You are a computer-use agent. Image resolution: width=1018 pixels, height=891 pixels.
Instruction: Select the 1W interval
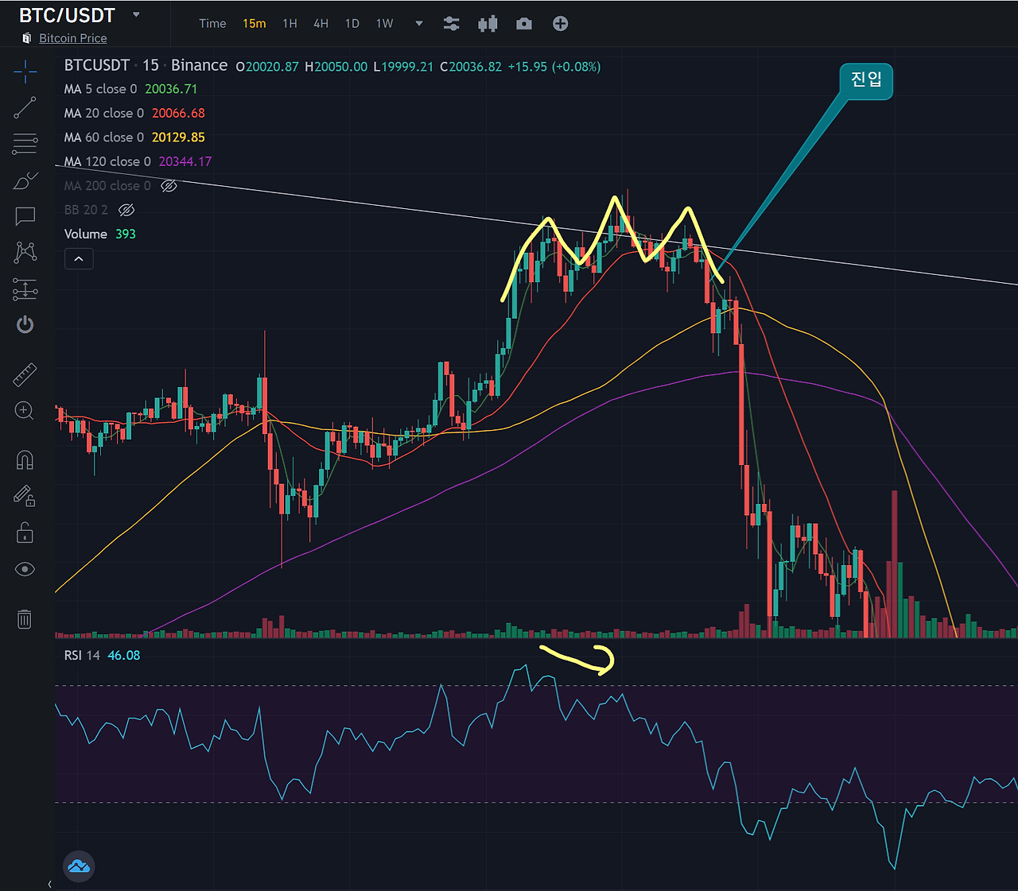click(385, 24)
